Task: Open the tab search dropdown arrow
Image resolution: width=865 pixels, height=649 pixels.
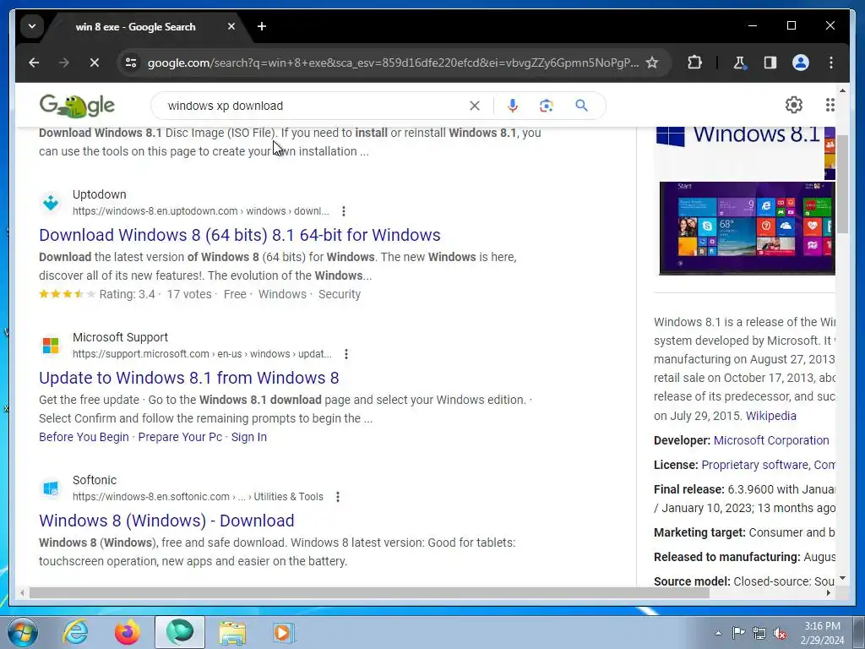Action: [32, 26]
